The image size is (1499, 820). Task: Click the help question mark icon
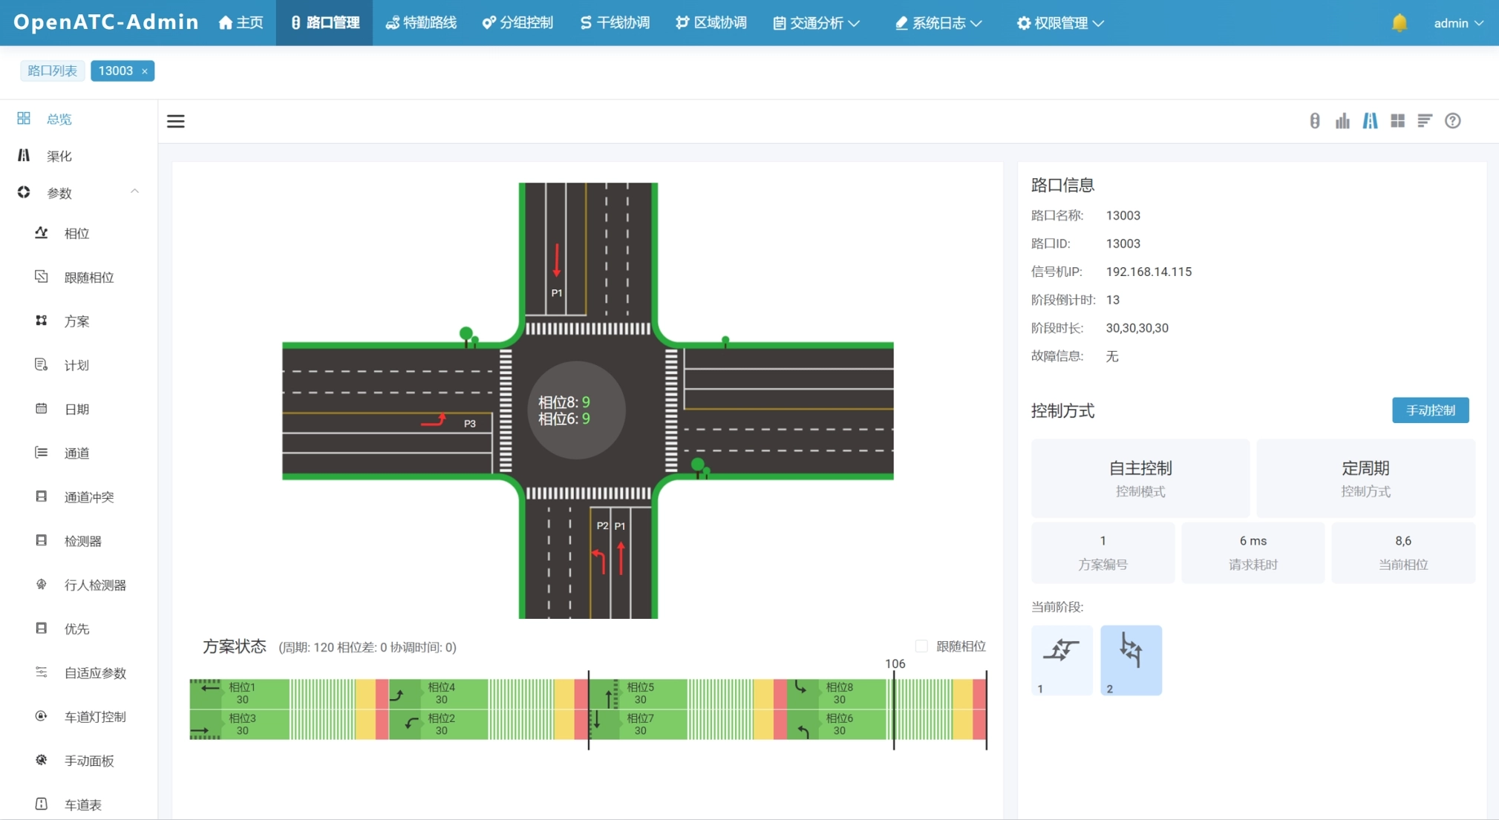pyautogui.click(x=1452, y=121)
